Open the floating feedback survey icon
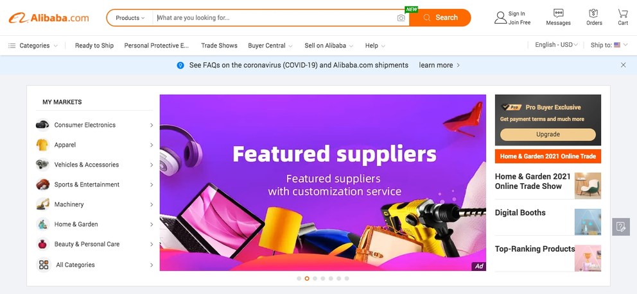This screenshot has width=637, height=294. (621, 227)
